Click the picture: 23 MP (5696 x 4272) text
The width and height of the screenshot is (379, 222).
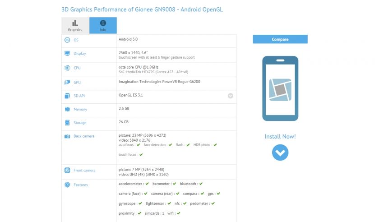143,135
